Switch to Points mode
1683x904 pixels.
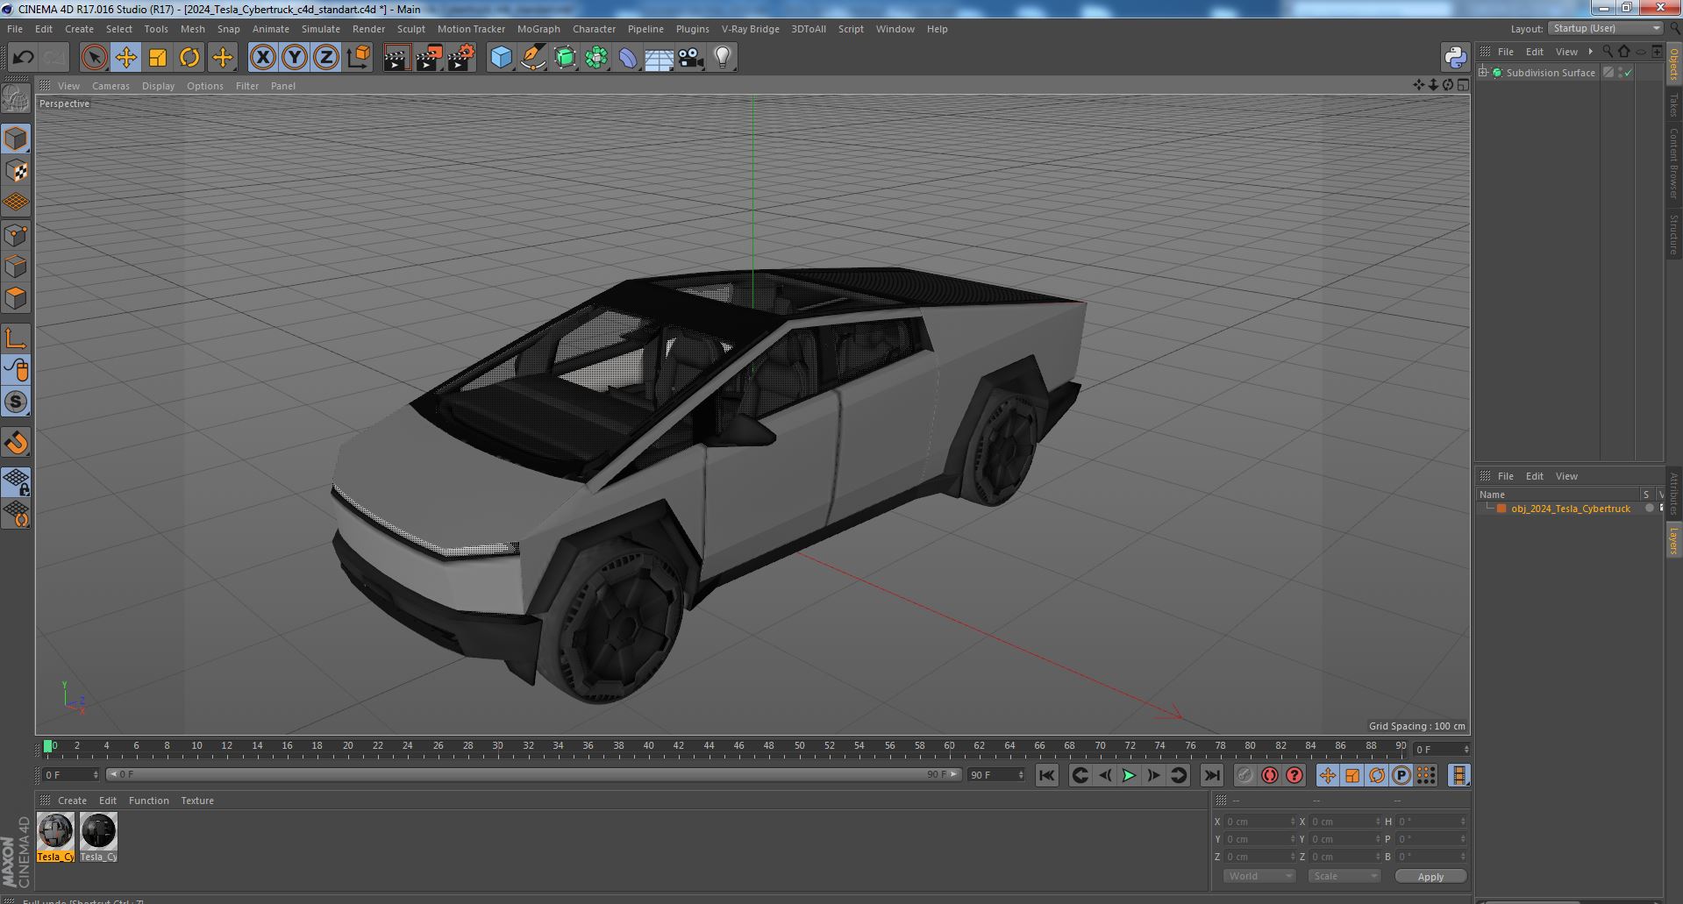(x=16, y=235)
